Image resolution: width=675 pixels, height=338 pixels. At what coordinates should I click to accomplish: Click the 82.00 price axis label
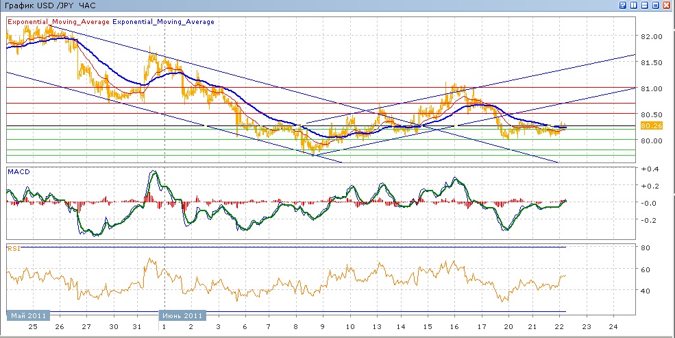[x=651, y=36]
